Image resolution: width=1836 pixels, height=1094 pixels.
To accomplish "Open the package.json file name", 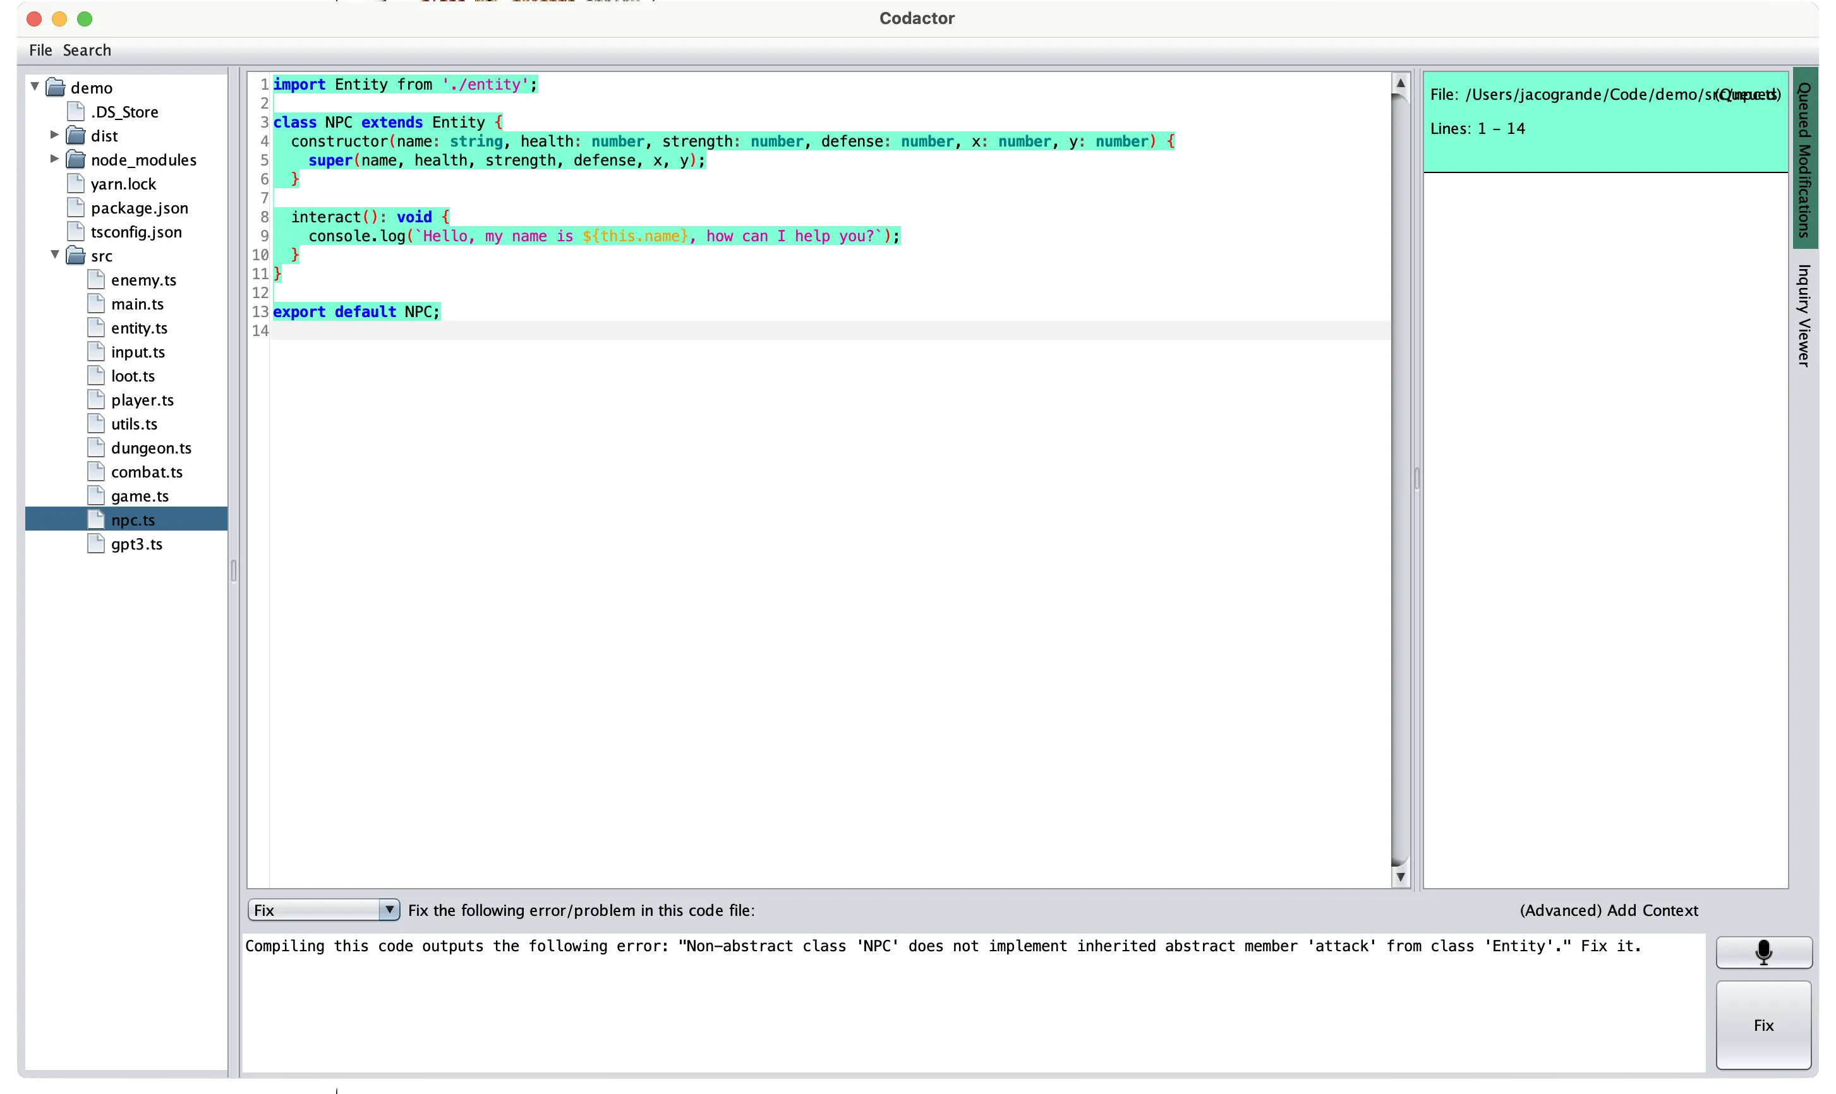I will [140, 208].
